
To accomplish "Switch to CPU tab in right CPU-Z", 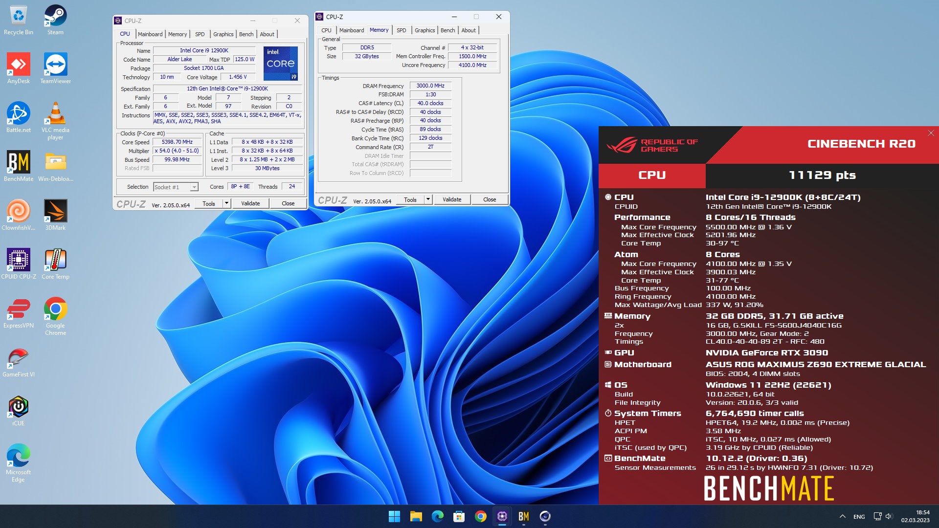I will 326,30.
